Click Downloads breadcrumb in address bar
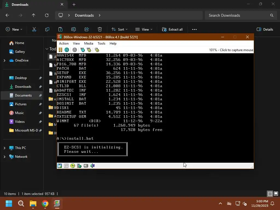 coord(84,15)
